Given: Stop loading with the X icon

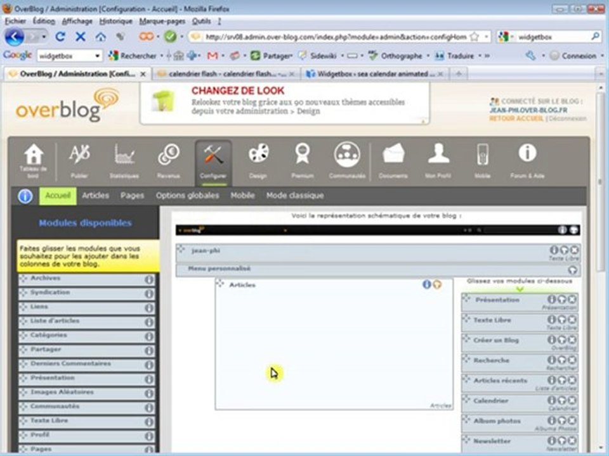Looking at the screenshot, I should tap(81, 37).
